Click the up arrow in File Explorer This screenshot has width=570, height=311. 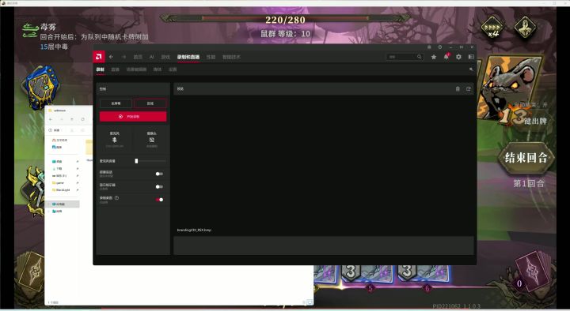coord(72,119)
